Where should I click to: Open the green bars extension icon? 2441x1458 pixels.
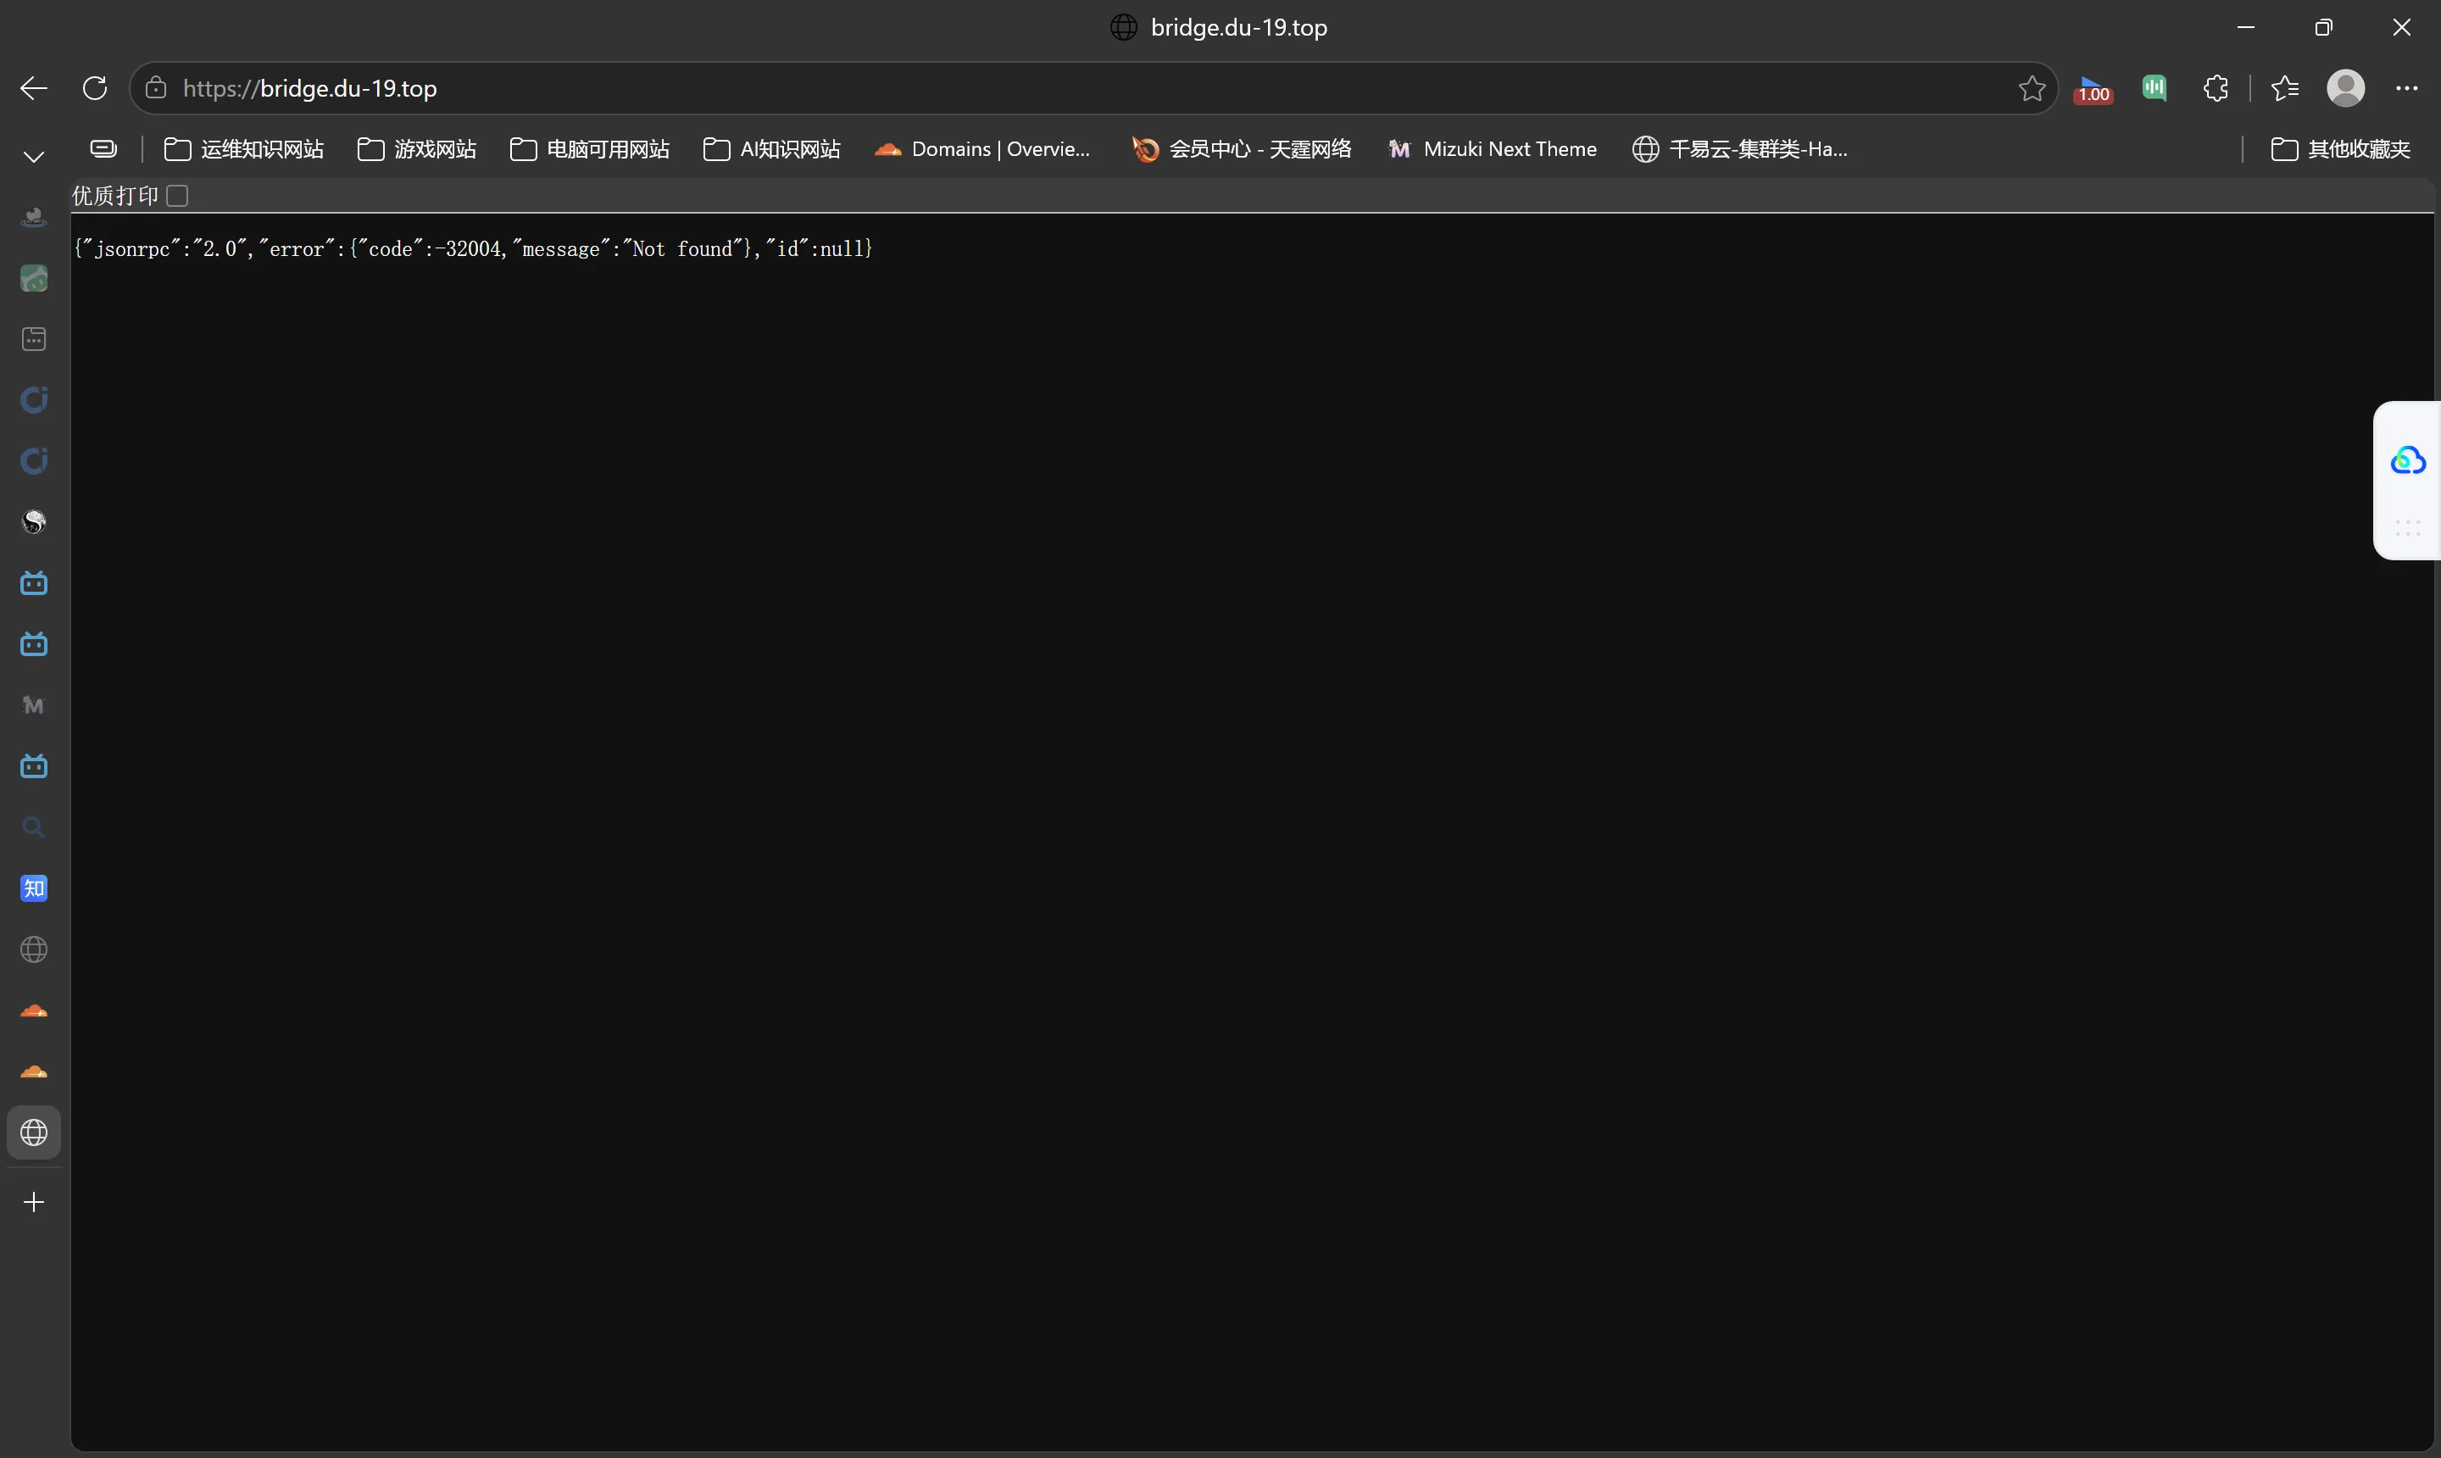(2155, 87)
